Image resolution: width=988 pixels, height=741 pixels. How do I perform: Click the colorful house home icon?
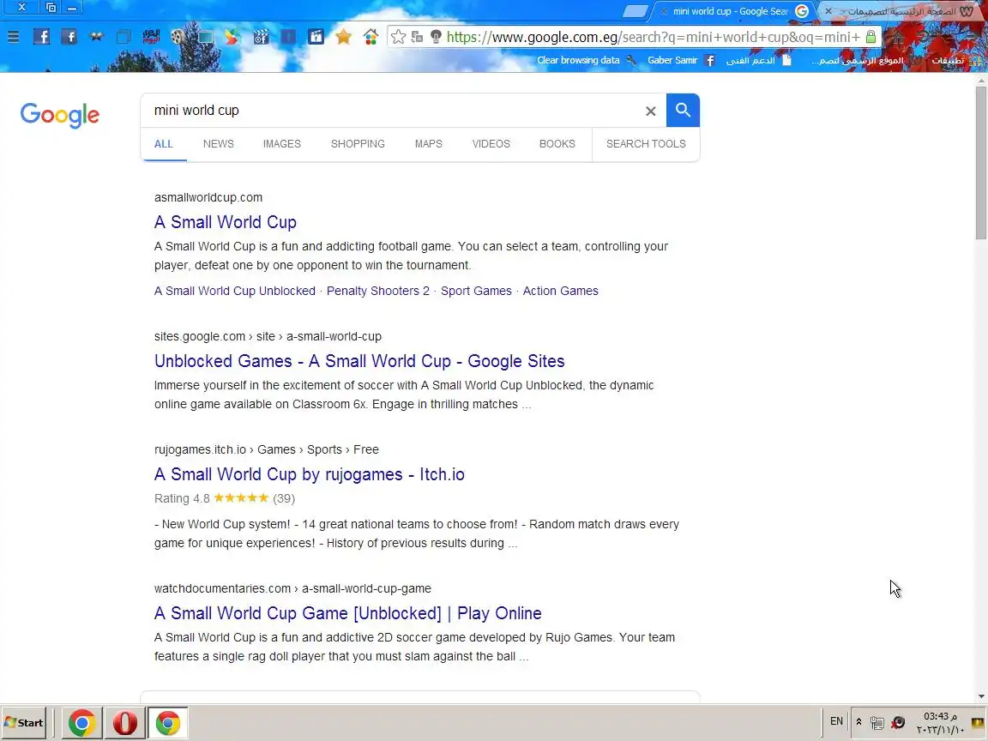click(370, 37)
